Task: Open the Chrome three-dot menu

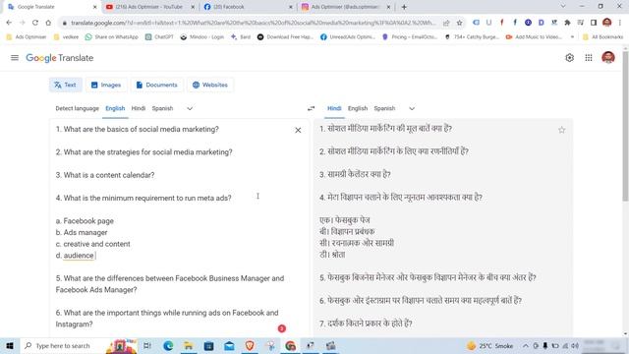Action: click(x=620, y=23)
